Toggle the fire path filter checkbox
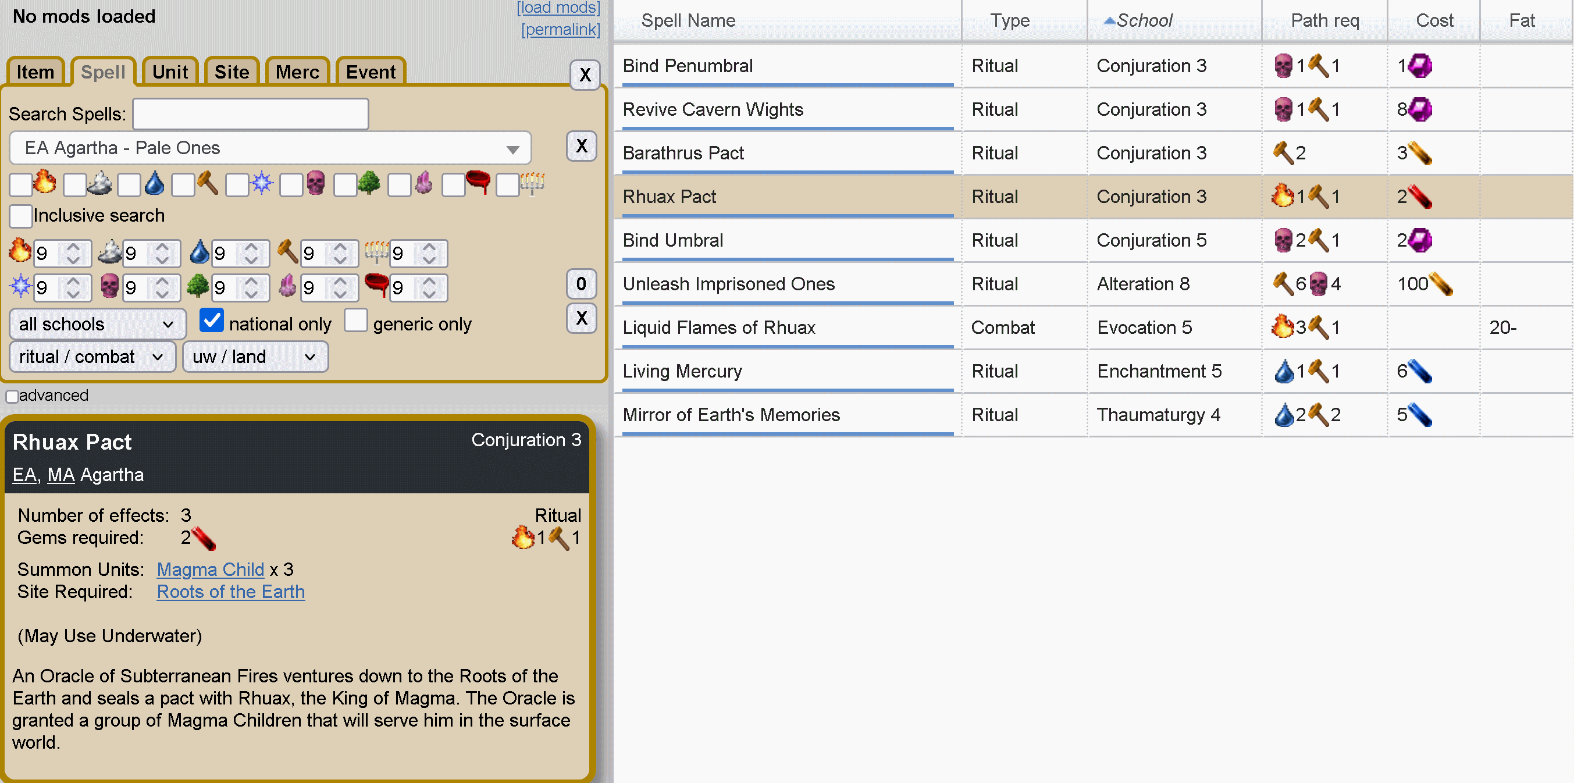This screenshot has height=783, width=1574. [x=21, y=184]
